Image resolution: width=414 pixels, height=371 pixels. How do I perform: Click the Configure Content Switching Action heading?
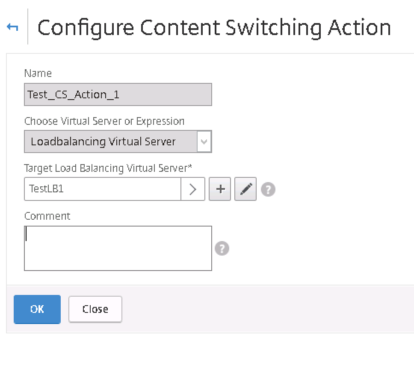tap(214, 28)
